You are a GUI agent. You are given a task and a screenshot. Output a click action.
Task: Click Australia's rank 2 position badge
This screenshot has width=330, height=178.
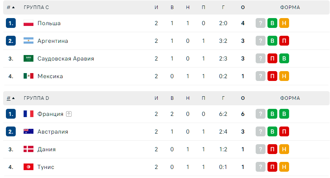tap(11, 132)
